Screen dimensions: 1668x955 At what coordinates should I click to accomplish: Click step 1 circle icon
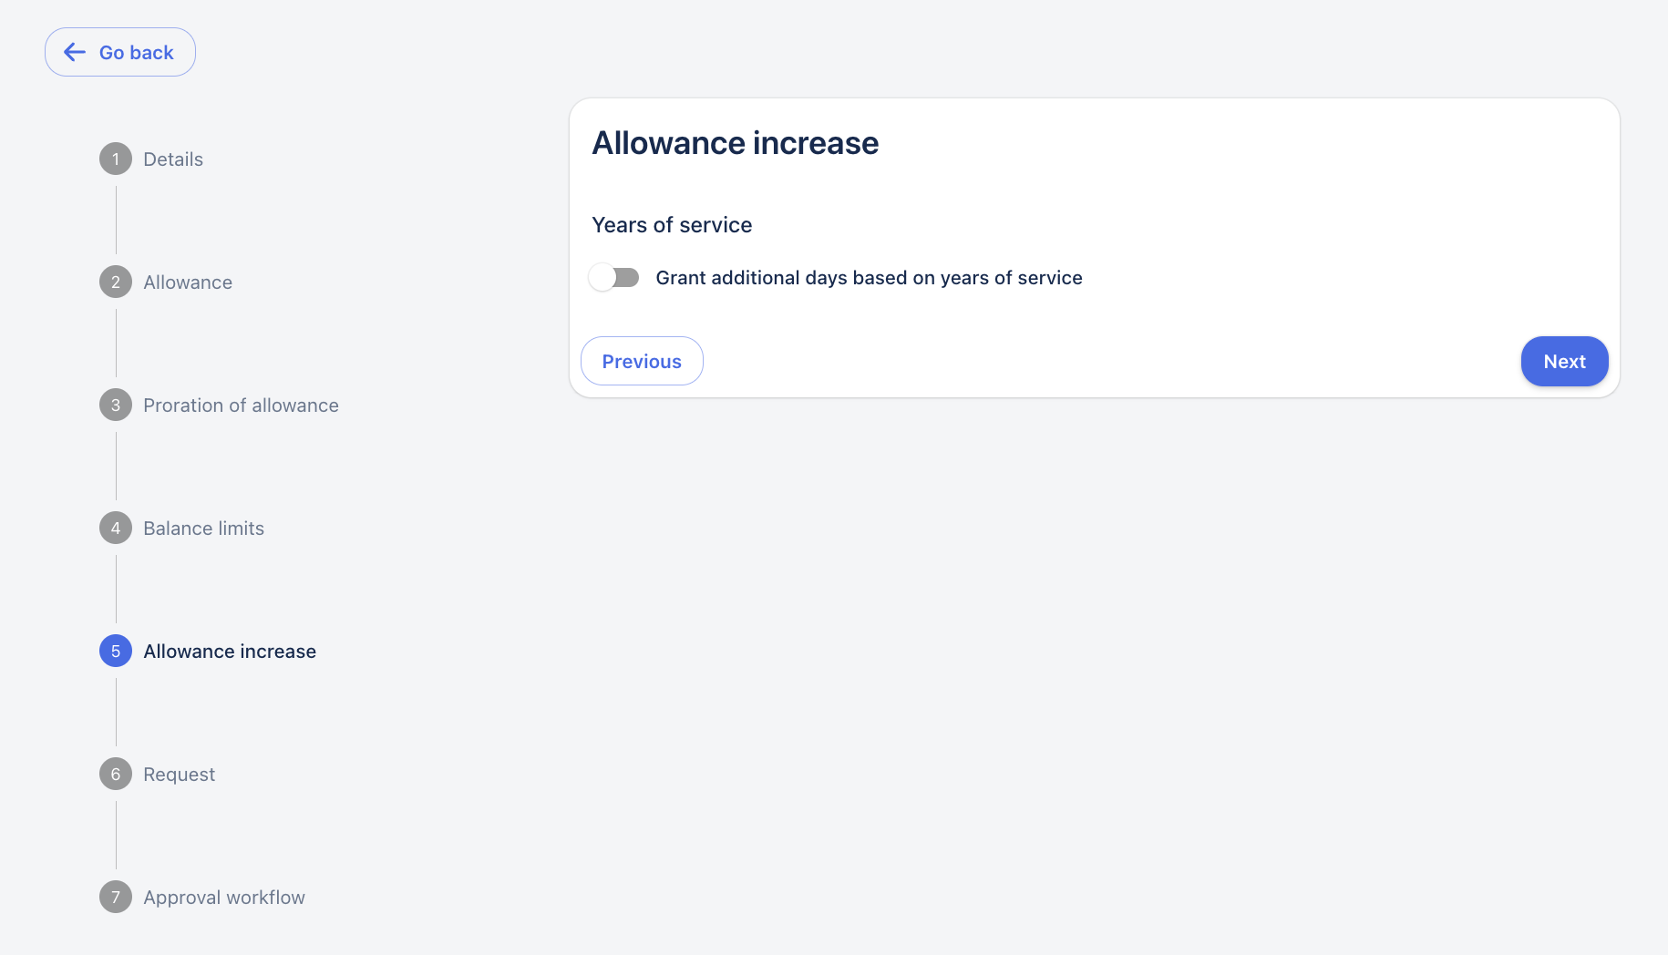tap(116, 159)
